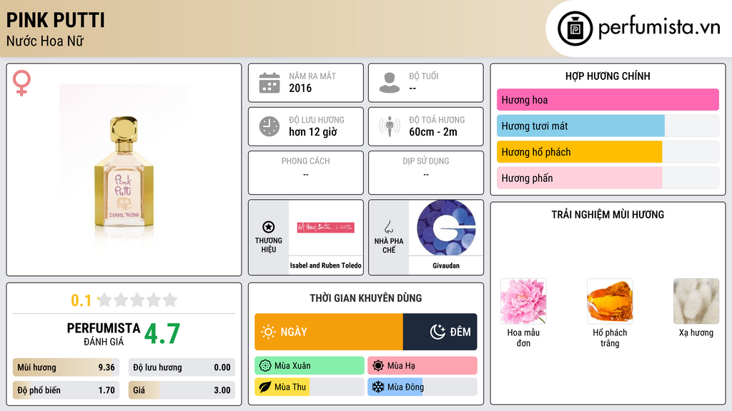Select the Hổ phách trắng amber note image
Viewport: 732px width, 411px height.
(610, 301)
